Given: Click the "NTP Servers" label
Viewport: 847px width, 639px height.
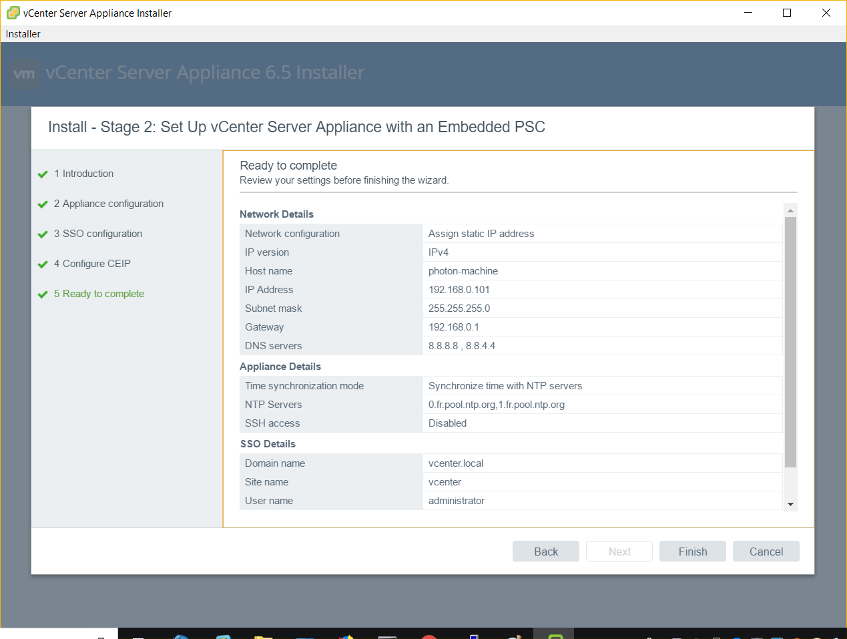Looking at the screenshot, I should pyautogui.click(x=274, y=405).
